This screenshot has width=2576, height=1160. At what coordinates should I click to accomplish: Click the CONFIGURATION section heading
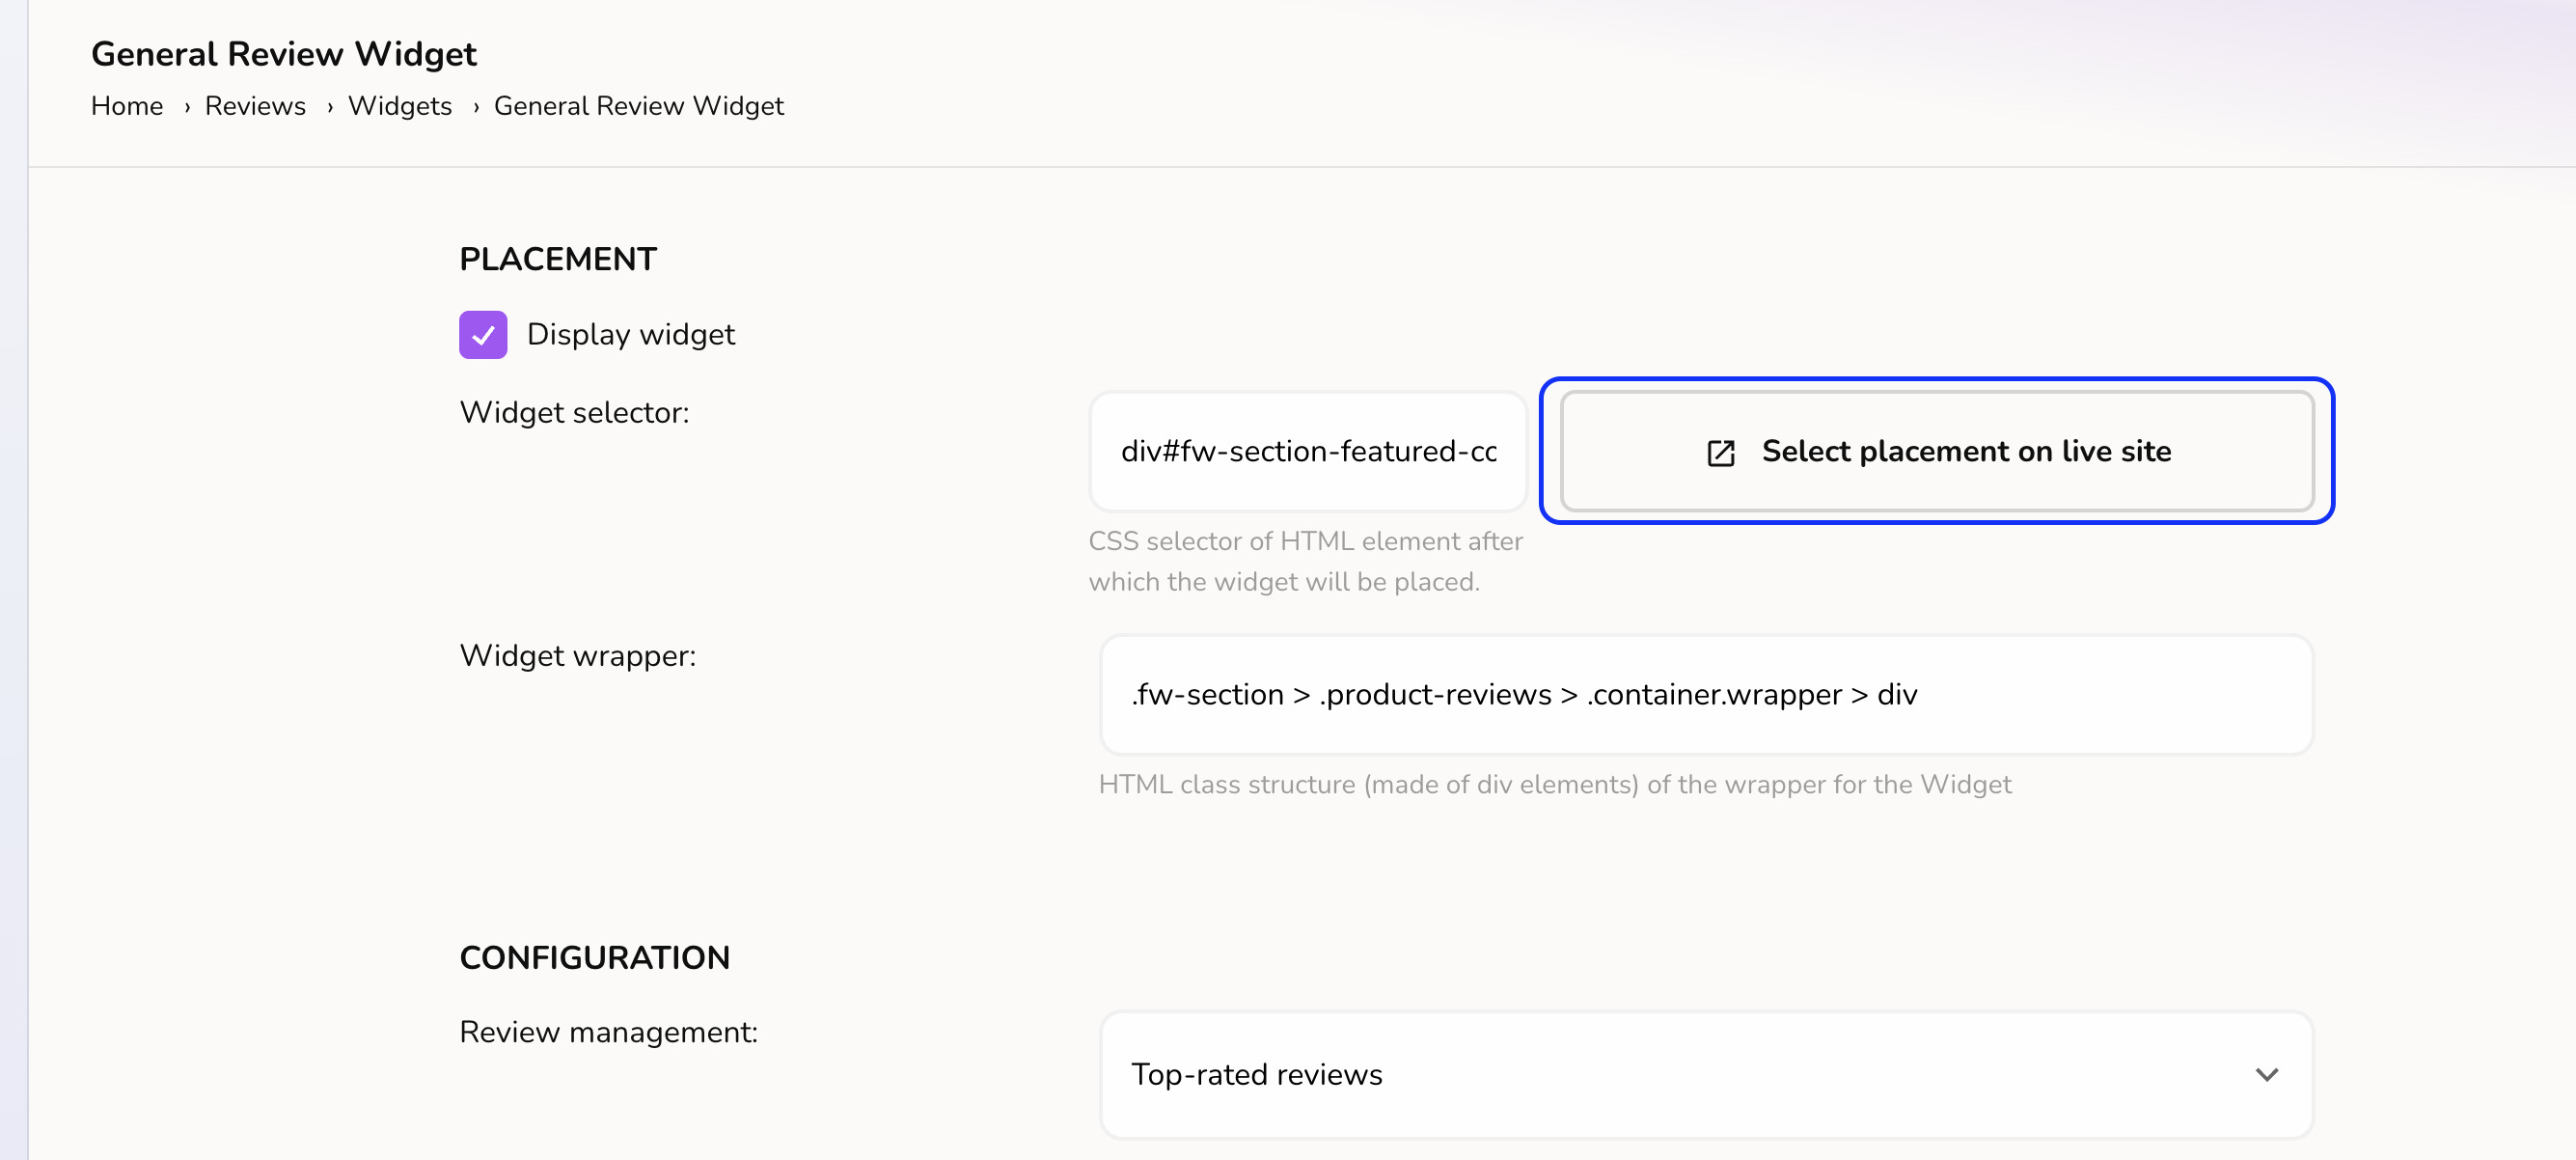[595, 958]
